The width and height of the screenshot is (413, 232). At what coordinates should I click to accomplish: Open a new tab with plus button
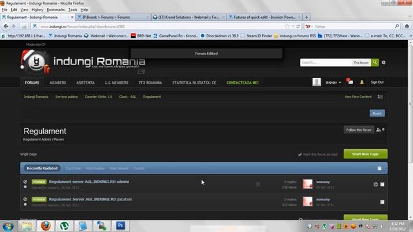tap(307, 17)
